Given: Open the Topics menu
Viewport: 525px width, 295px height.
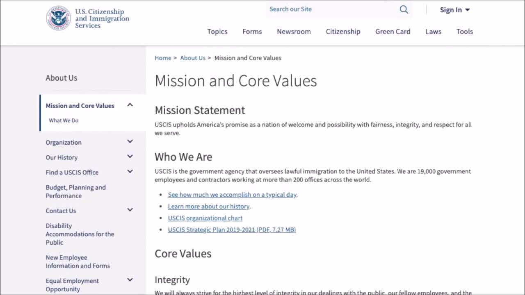Looking at the screenshot, I should click(x=217, y=32).
